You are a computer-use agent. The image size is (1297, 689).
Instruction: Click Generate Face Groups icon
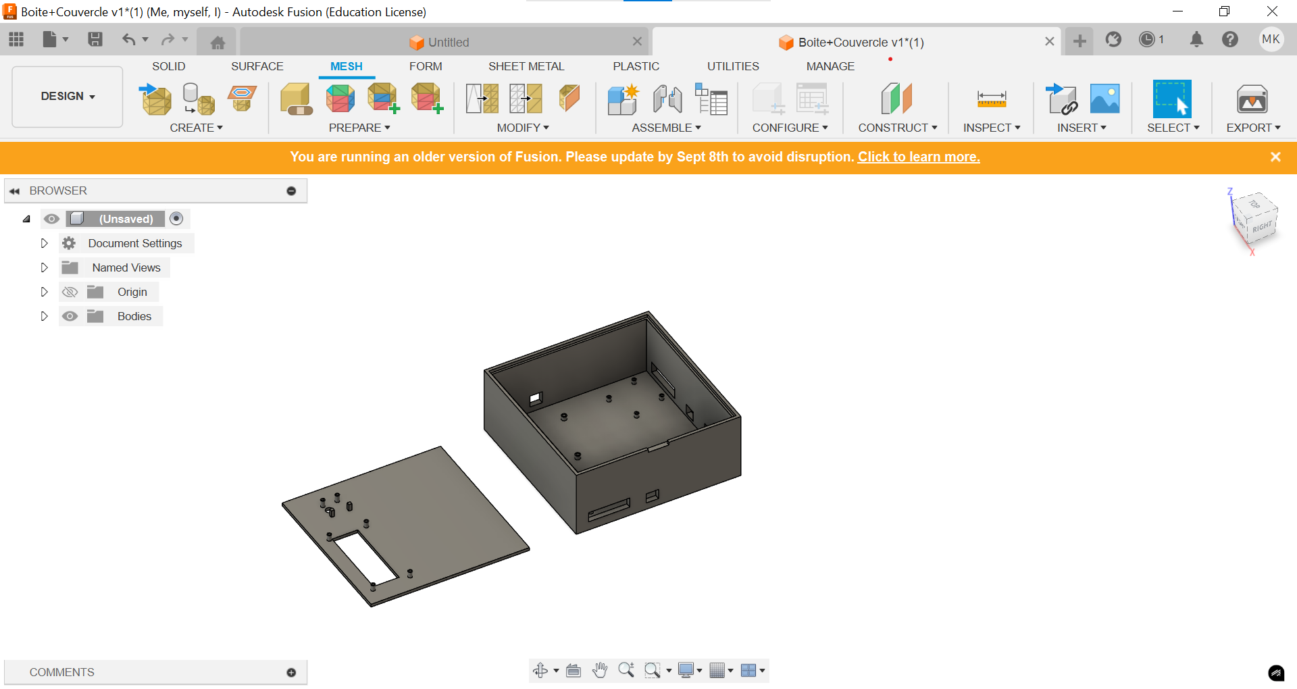(x=340, y=99)
